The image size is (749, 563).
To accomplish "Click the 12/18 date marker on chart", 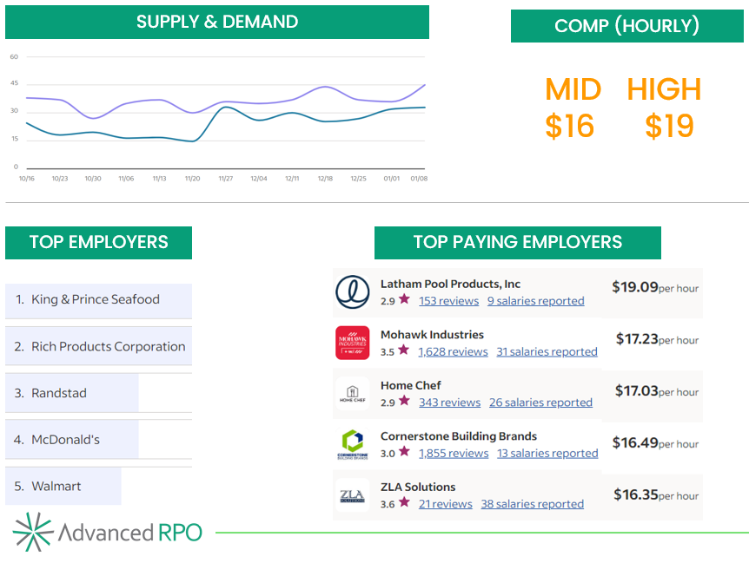I will tap(324, 179).
